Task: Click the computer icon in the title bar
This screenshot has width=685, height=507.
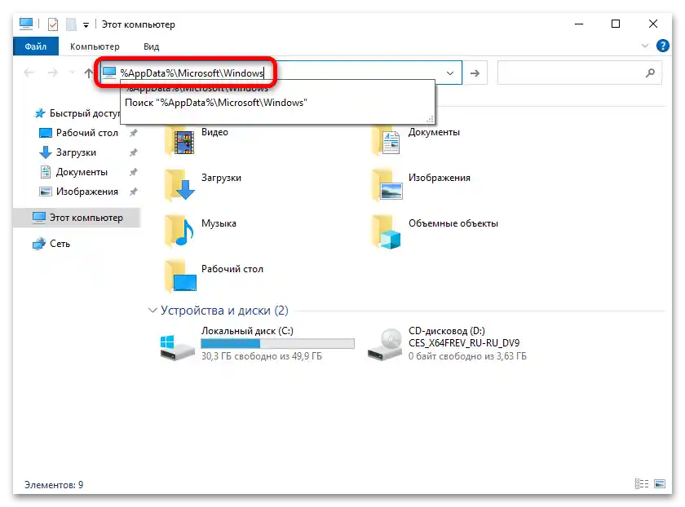Action: coord(26,24)
